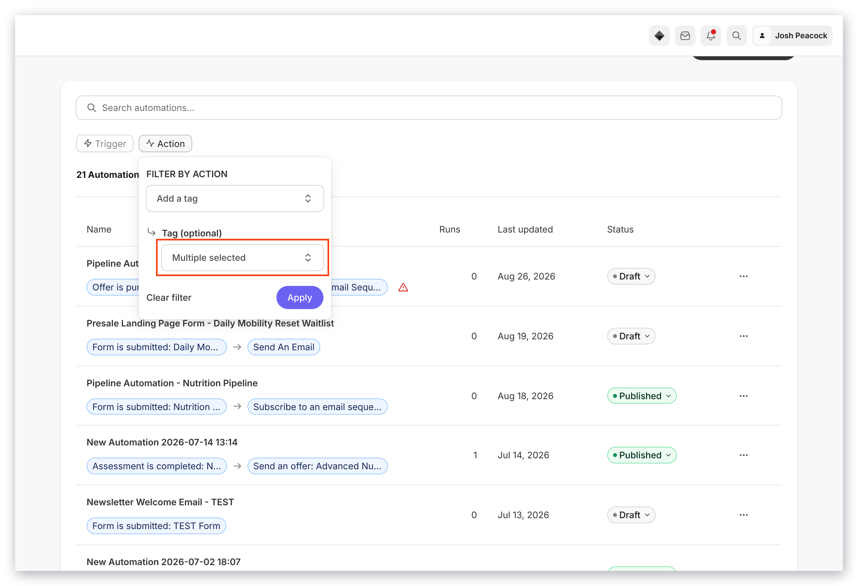Open more options for Aug 26, 2026 row
858x586 pixels.
(x=743, y=276)
